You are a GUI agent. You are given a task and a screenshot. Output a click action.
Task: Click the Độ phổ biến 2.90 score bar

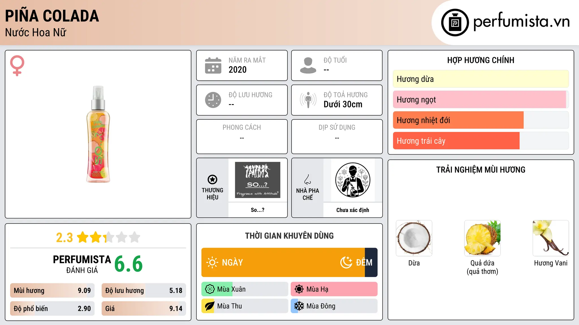[x=52, y=309]
